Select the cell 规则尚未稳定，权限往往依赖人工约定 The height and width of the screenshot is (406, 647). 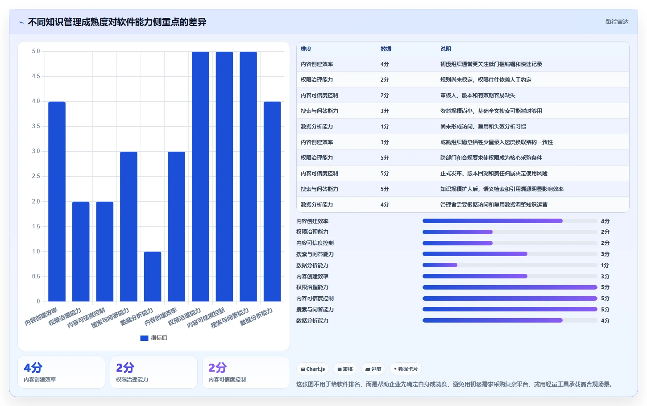point(486,80)
